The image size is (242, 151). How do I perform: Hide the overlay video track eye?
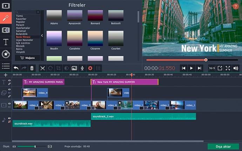9,89
